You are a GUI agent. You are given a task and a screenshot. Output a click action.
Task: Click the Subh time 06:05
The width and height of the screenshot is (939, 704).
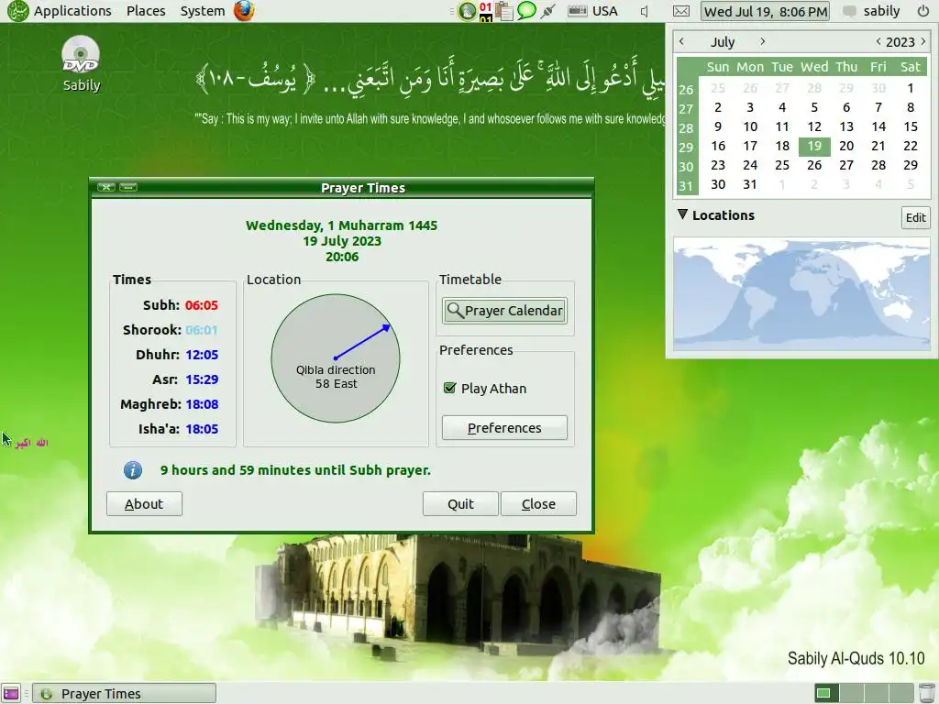point(201,305)
